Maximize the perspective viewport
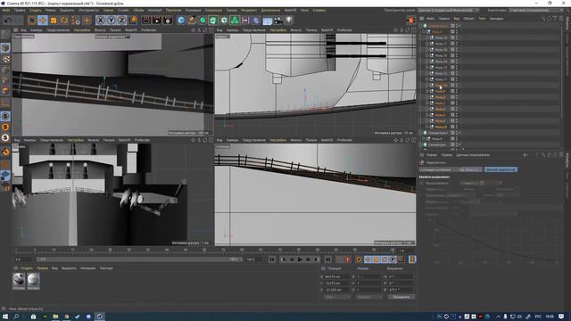This screenshot has width=571, height=321. click(x=211, y=30)
